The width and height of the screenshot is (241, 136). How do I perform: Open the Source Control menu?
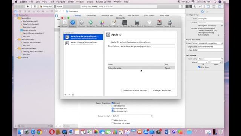click(x=104, y=2)
